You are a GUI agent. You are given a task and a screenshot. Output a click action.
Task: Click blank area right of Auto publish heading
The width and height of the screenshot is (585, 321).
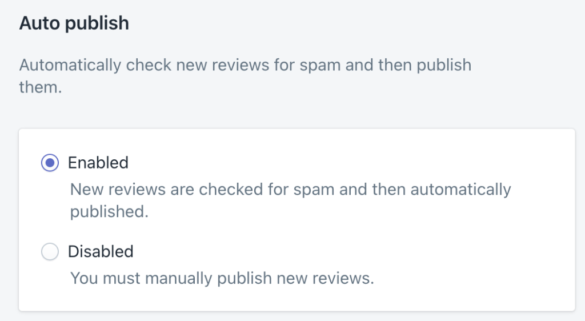coord(343,24)
